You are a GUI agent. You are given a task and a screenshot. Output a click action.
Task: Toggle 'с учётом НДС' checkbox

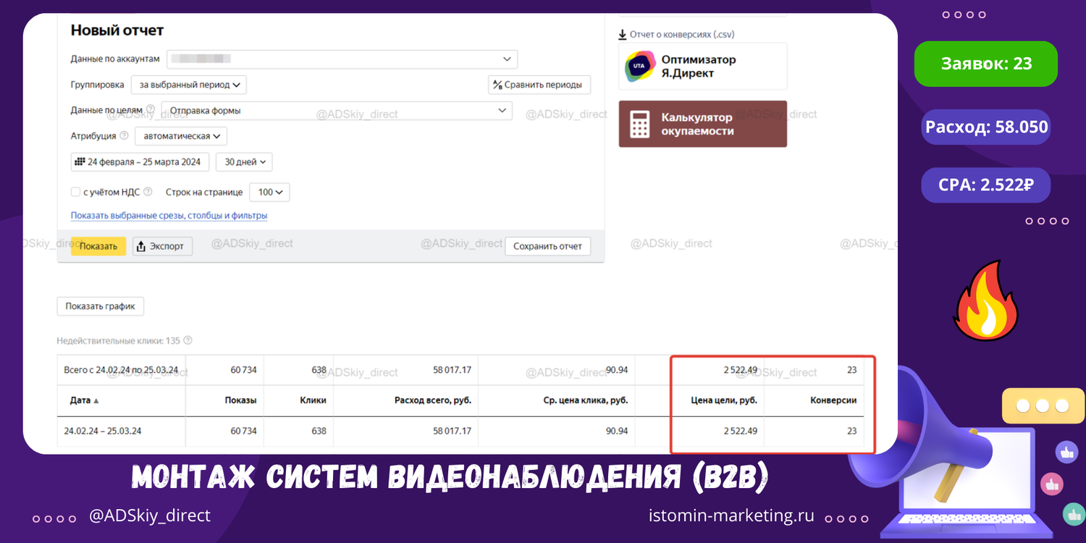point(75,193)
